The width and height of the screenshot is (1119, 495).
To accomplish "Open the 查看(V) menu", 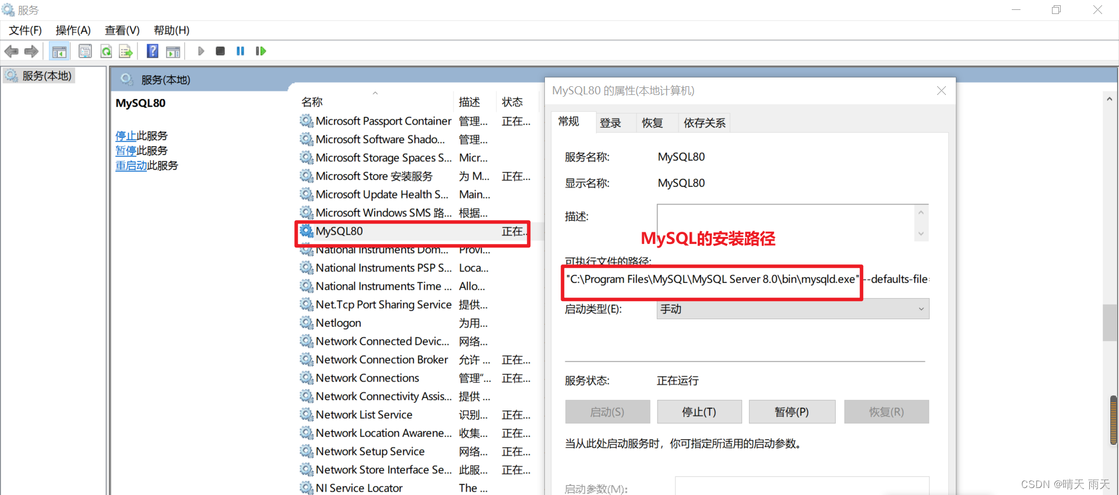I will coord(122,30).
